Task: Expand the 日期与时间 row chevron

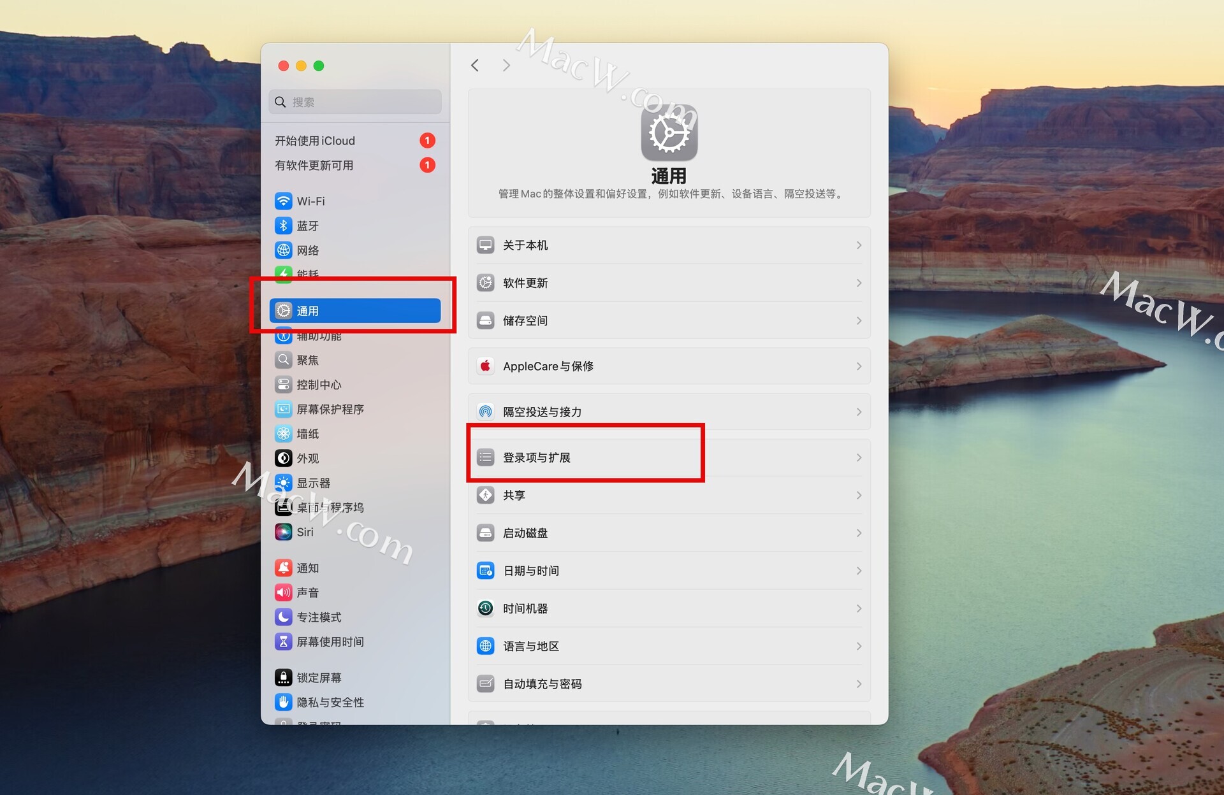Action: point(859,571)
